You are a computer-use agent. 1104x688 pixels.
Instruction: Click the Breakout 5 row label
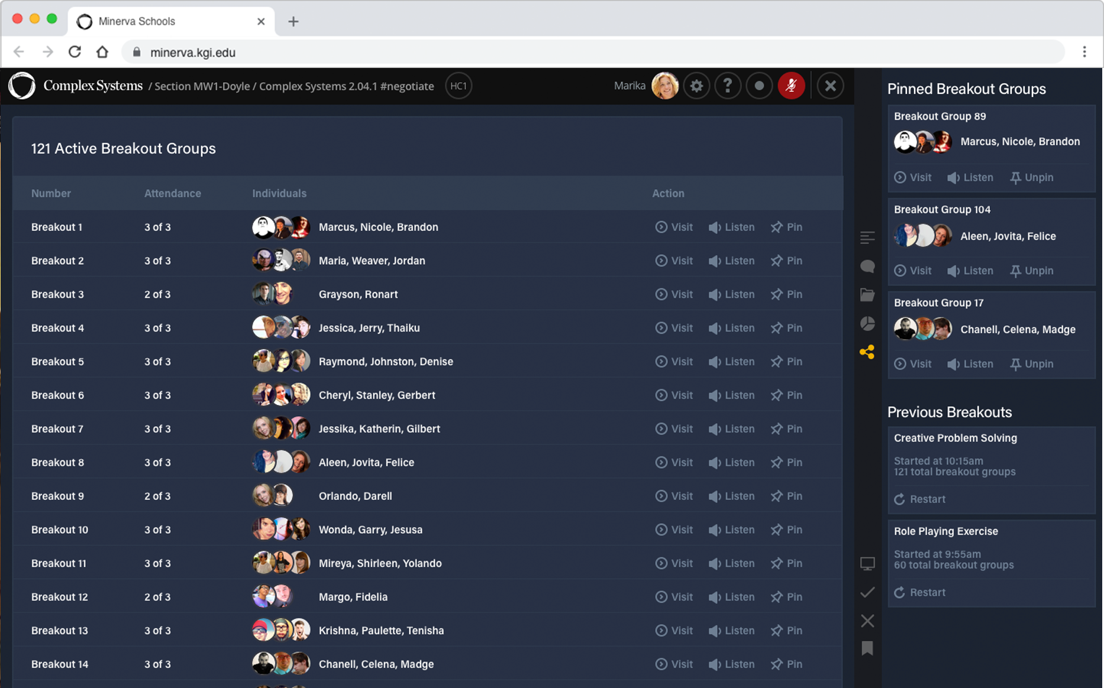click(x=57, y=362)
